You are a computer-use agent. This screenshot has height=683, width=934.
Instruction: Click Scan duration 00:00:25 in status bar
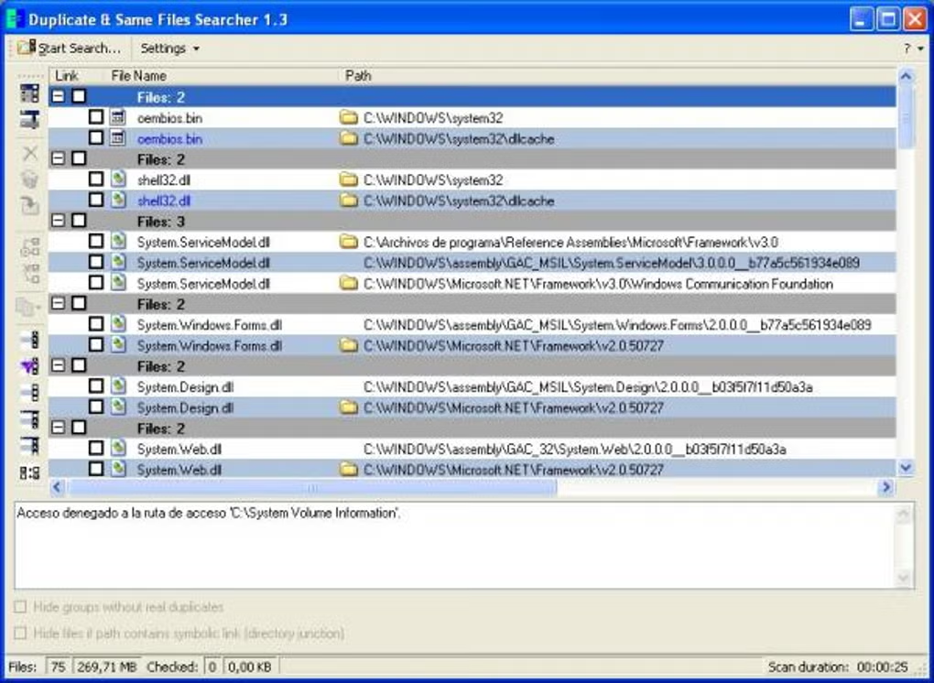point(838,667)
